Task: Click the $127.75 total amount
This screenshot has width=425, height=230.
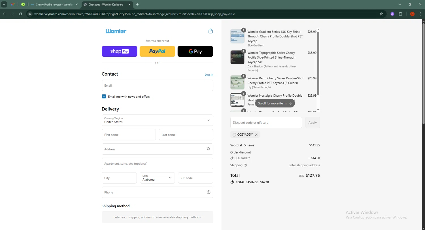Action: [313, 175]
